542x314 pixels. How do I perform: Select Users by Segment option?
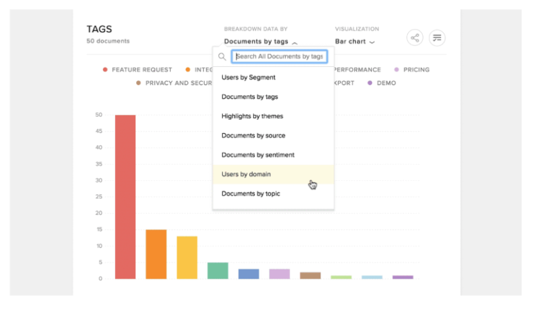point(248,77)
